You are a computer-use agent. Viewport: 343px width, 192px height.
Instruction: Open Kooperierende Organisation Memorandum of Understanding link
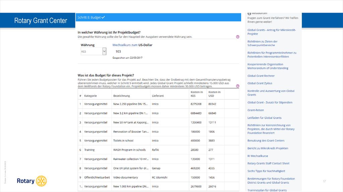point(268,66)
